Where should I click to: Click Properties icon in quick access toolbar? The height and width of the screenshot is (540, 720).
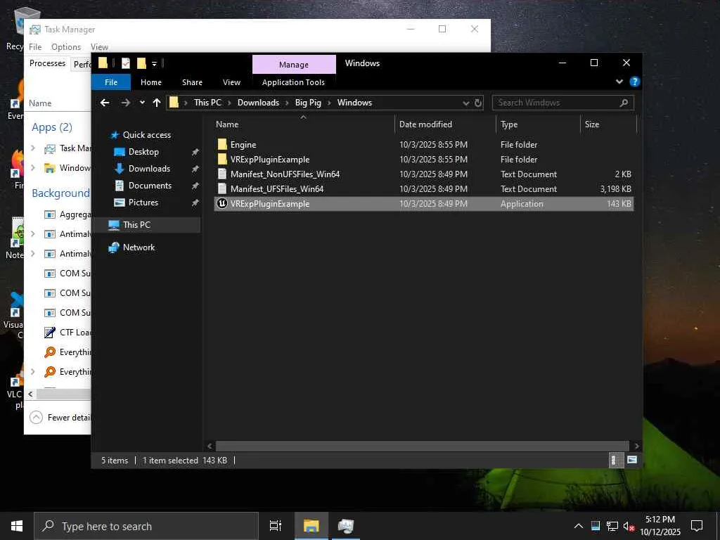125,63
